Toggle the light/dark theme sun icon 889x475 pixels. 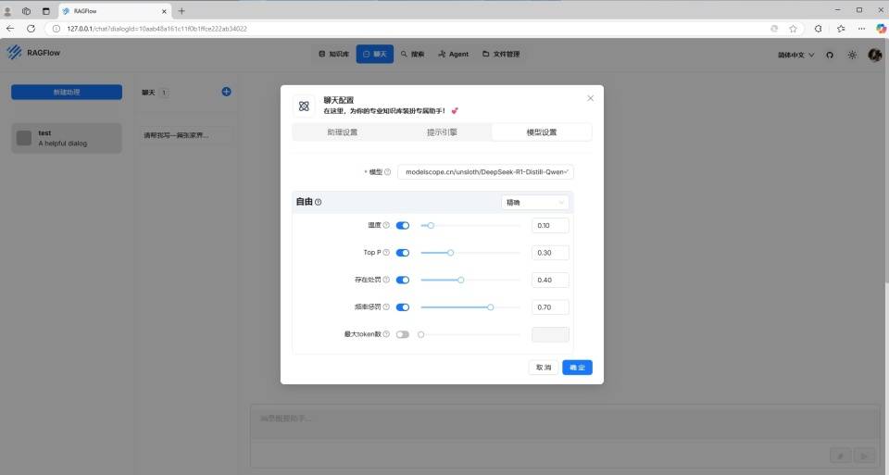click(852, 55)
